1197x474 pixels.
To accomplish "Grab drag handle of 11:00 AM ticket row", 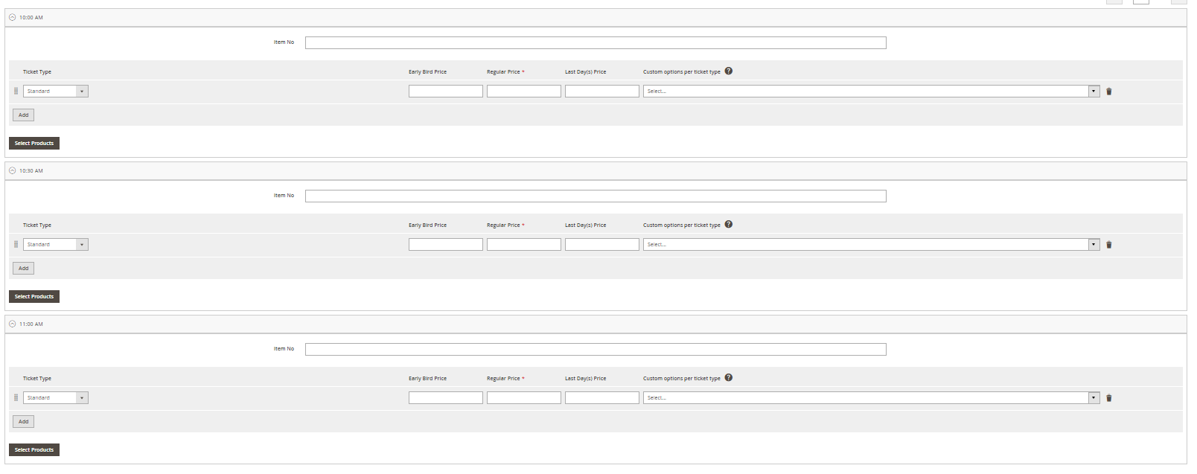I will click(16, 398).
